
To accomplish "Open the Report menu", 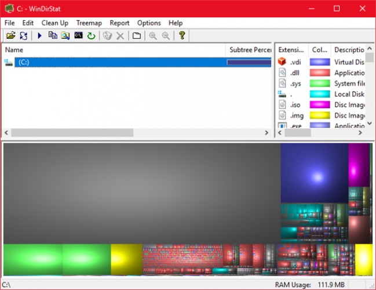I will click(119, 23).
